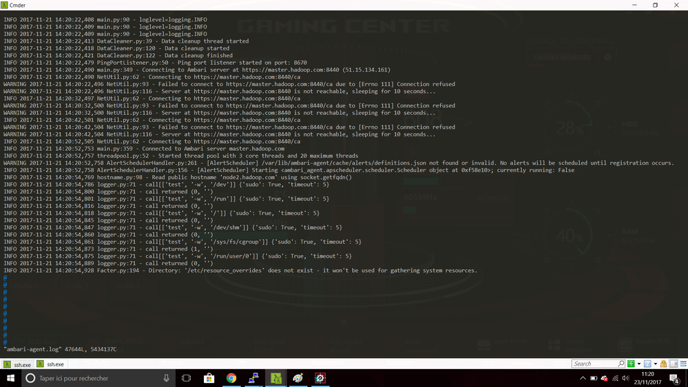Click the cloud sync error icon in the tray

pos(604,378)
